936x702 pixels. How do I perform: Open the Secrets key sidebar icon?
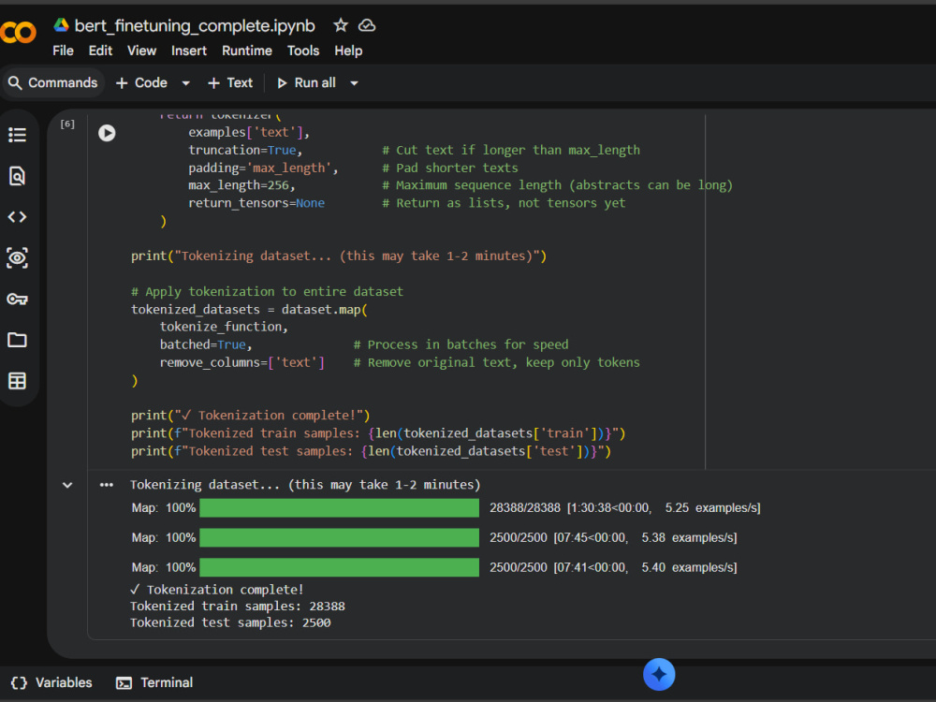click(17, 300)
